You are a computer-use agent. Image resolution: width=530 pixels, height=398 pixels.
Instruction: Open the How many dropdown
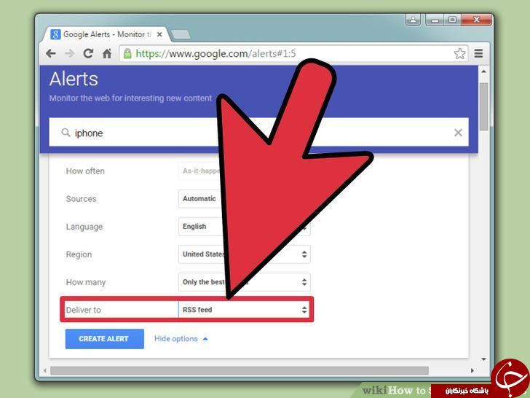(x=244, y=282)
